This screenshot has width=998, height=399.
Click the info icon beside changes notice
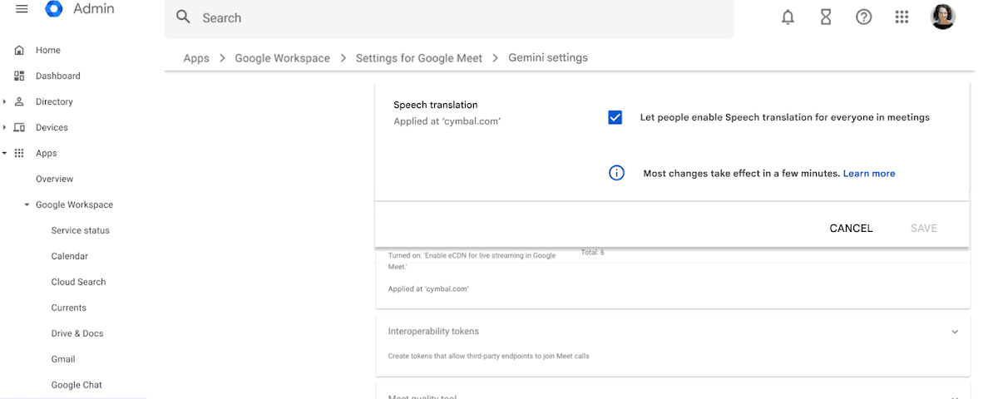(616, 173)
